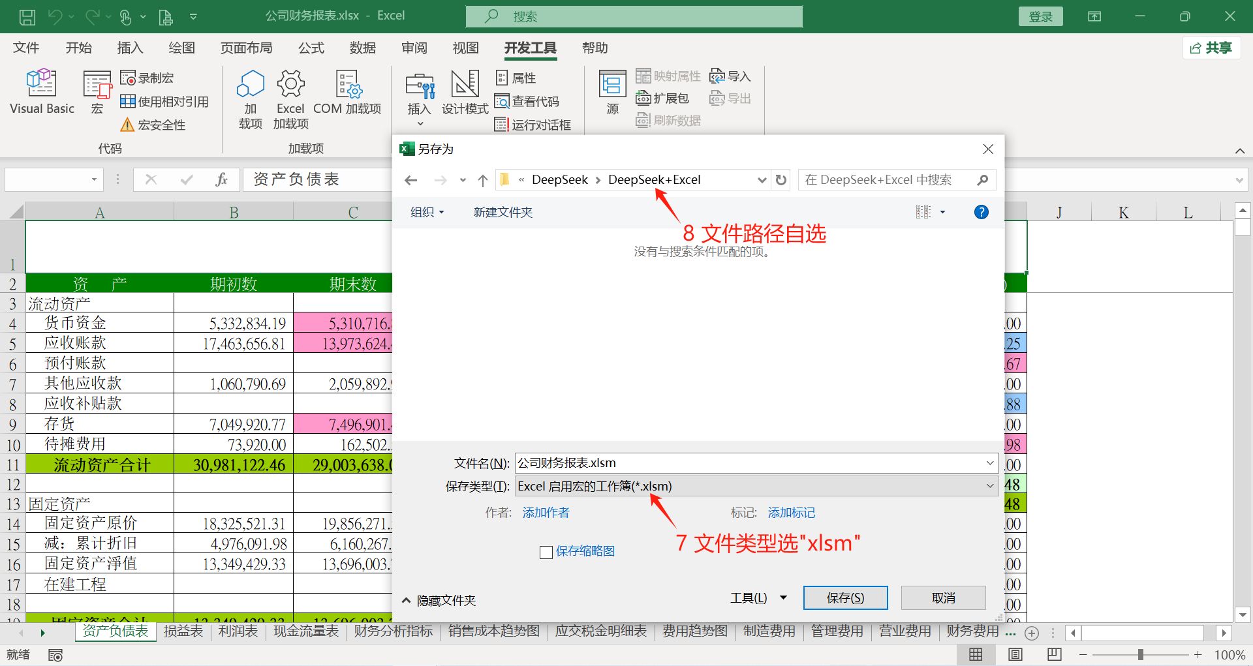The image size is (1253, 666).
Task: Click XML Import (导入)
Action: pyautogui.click(x=730, y=76)
